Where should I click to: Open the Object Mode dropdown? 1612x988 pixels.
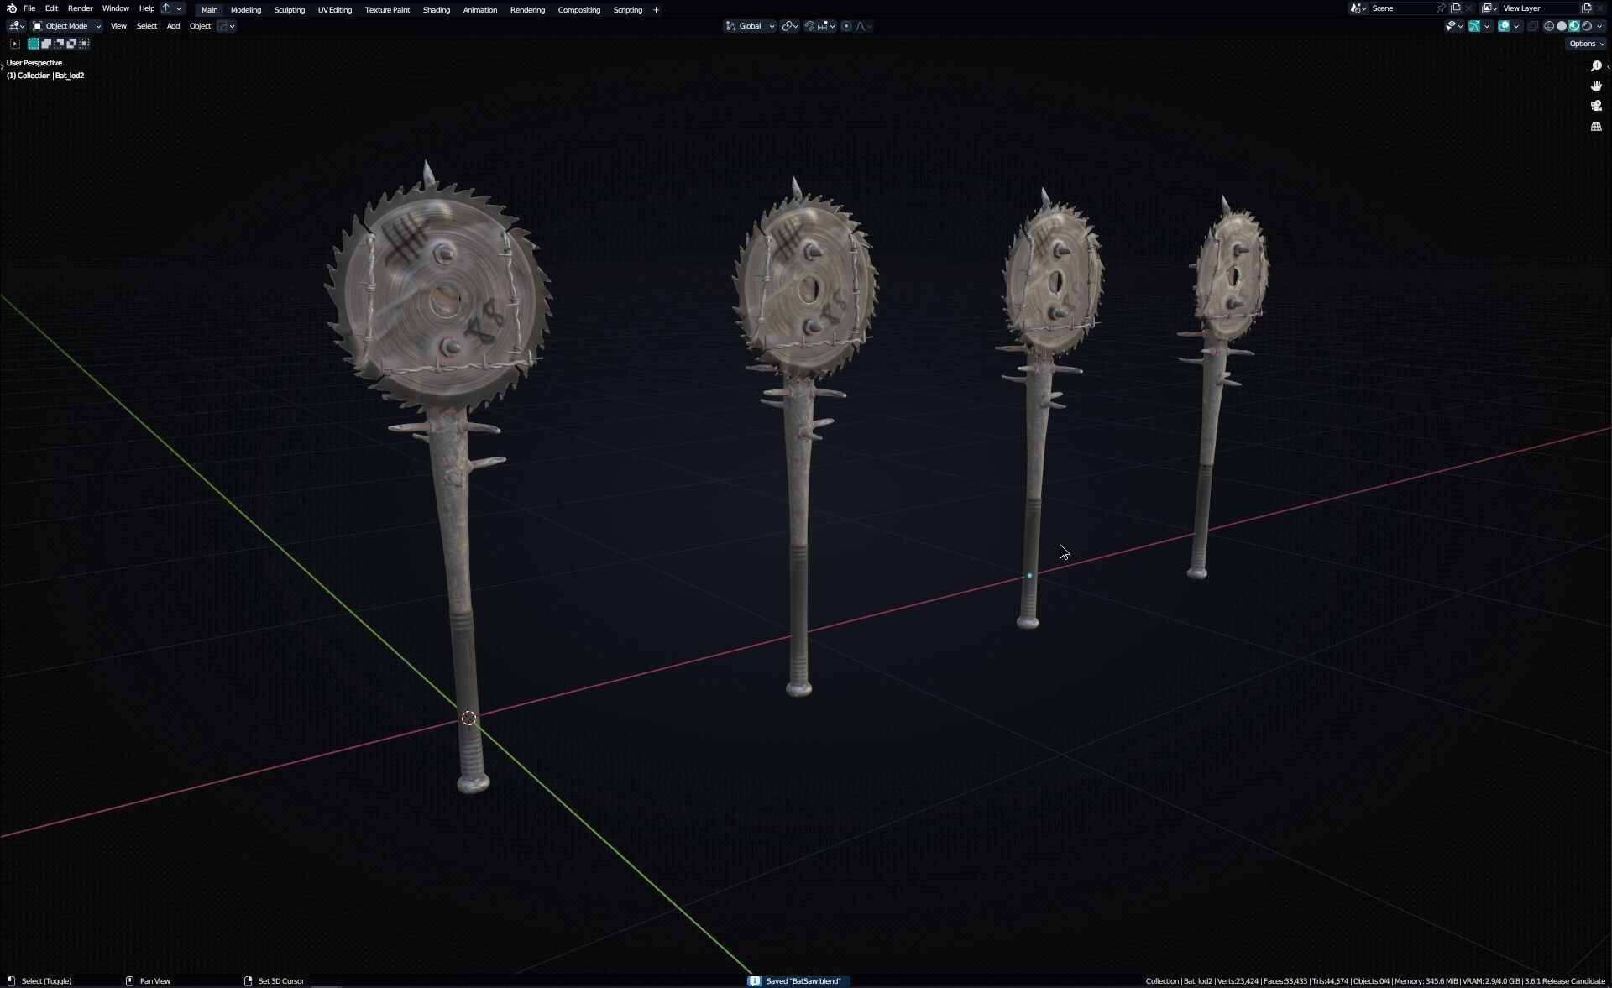(x=66, y=26)
